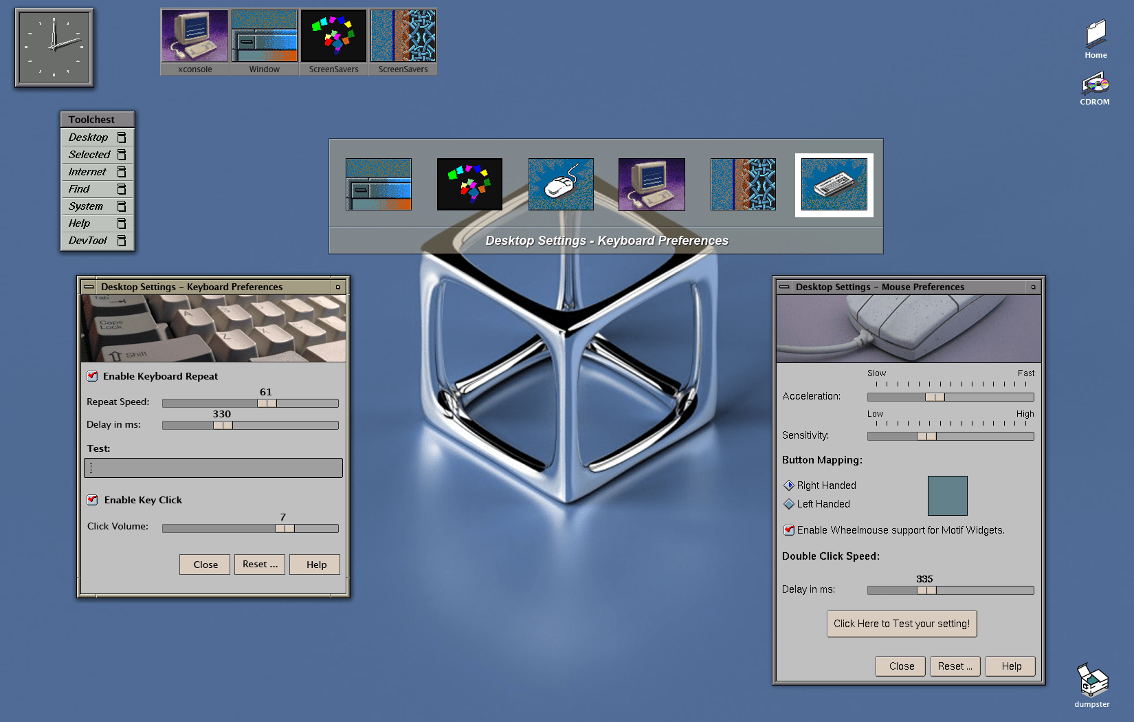Click the mouse Acceleration slider handle
This screenshot has width=1134, height=722.
pos(935,397)
